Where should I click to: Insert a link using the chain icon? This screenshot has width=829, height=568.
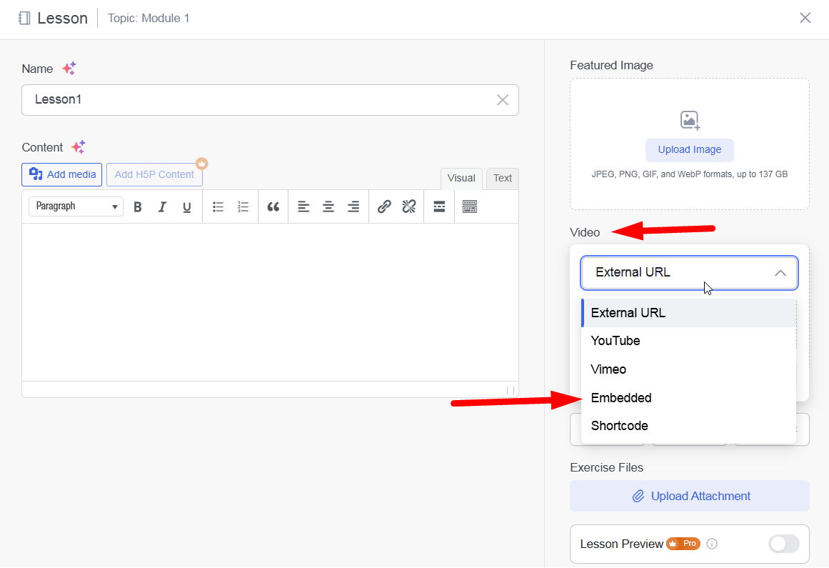[384, 207]
